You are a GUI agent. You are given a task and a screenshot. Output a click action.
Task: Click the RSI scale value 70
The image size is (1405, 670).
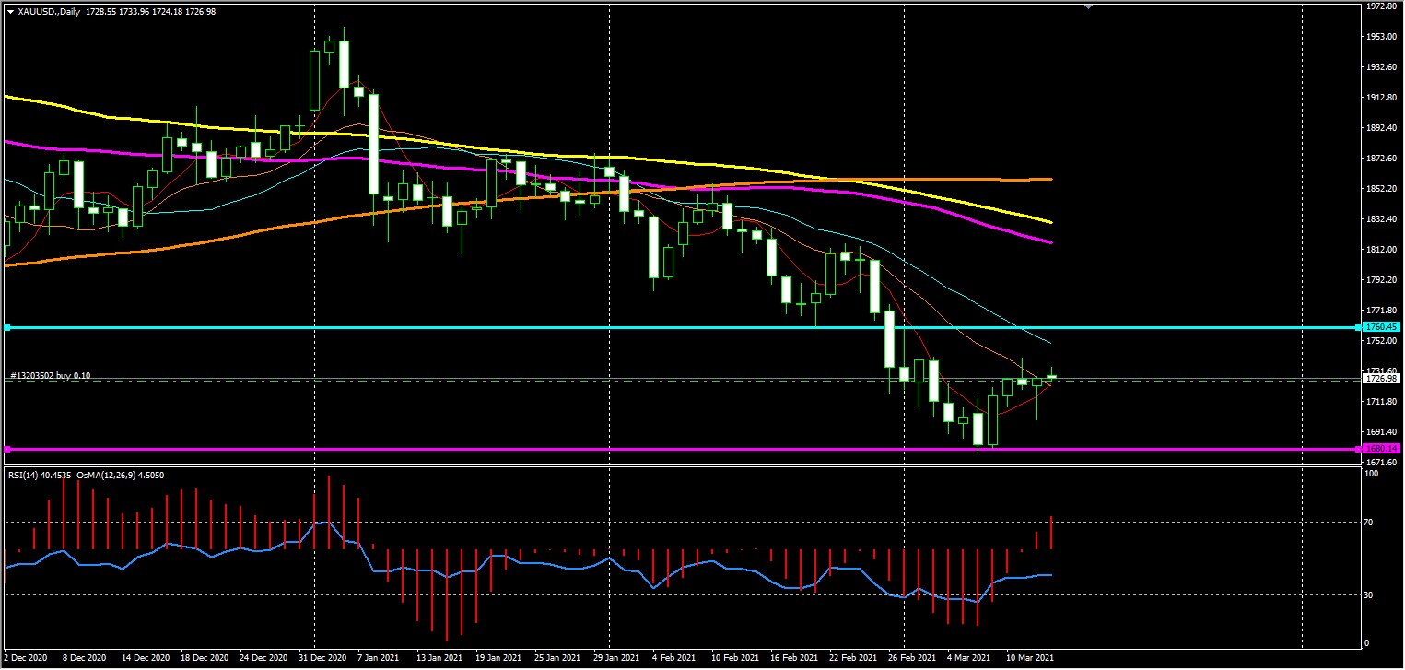pos(1368,523)
